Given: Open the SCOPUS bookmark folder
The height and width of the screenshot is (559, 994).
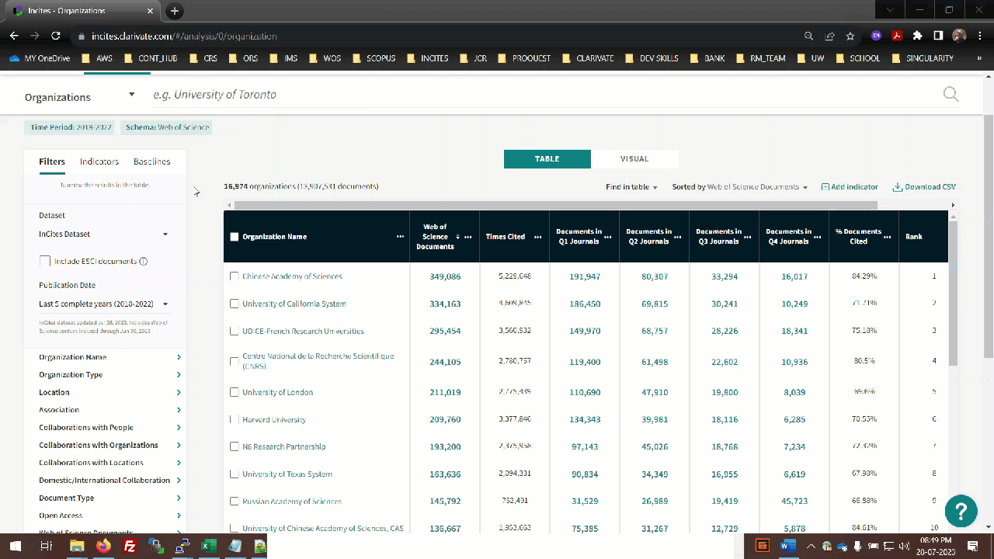Looking at the screenshot, I should [374, 58].
